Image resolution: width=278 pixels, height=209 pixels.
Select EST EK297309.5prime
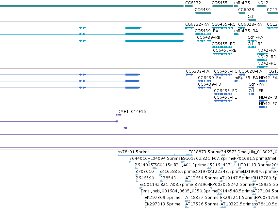pos(162,198)
